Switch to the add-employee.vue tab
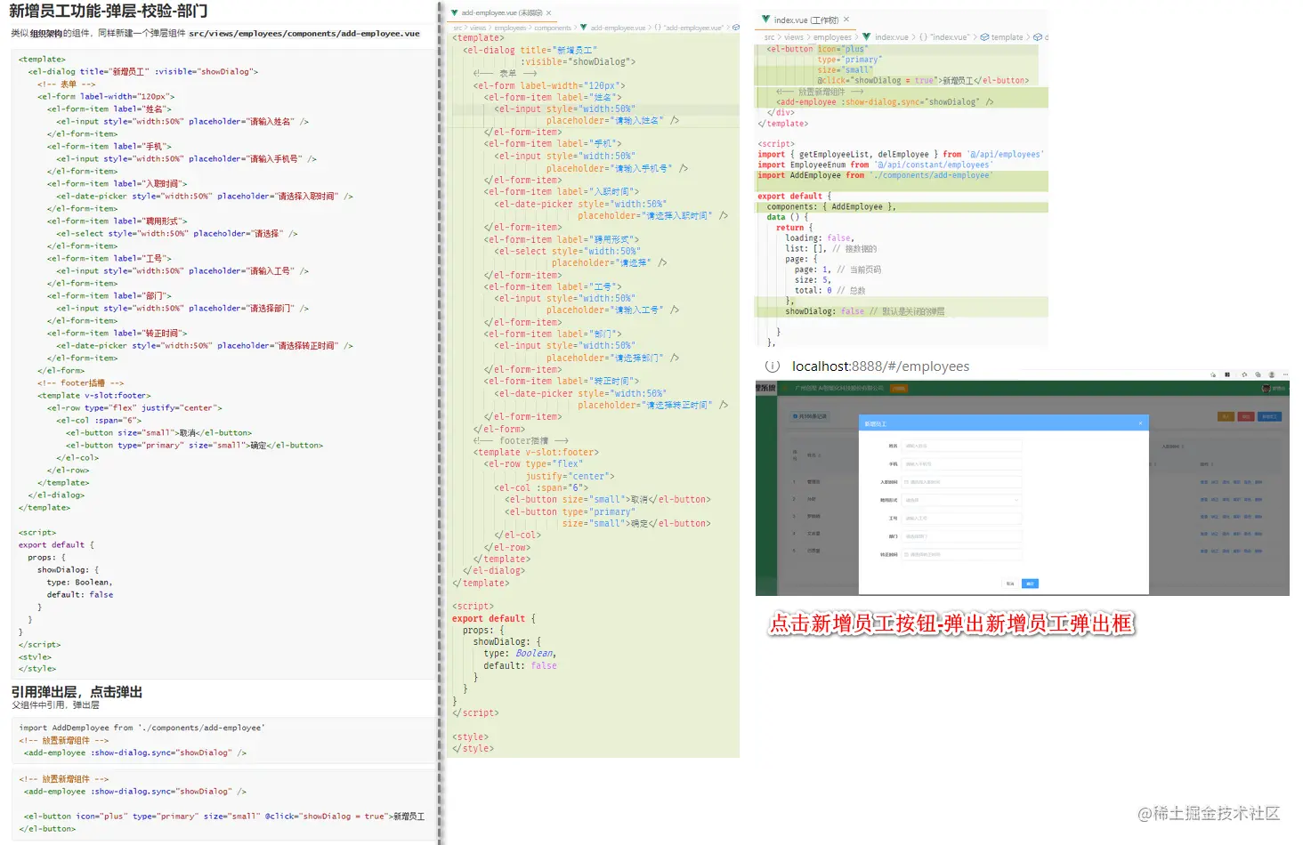Screen dimensions: 1303x845 [502, 13]
